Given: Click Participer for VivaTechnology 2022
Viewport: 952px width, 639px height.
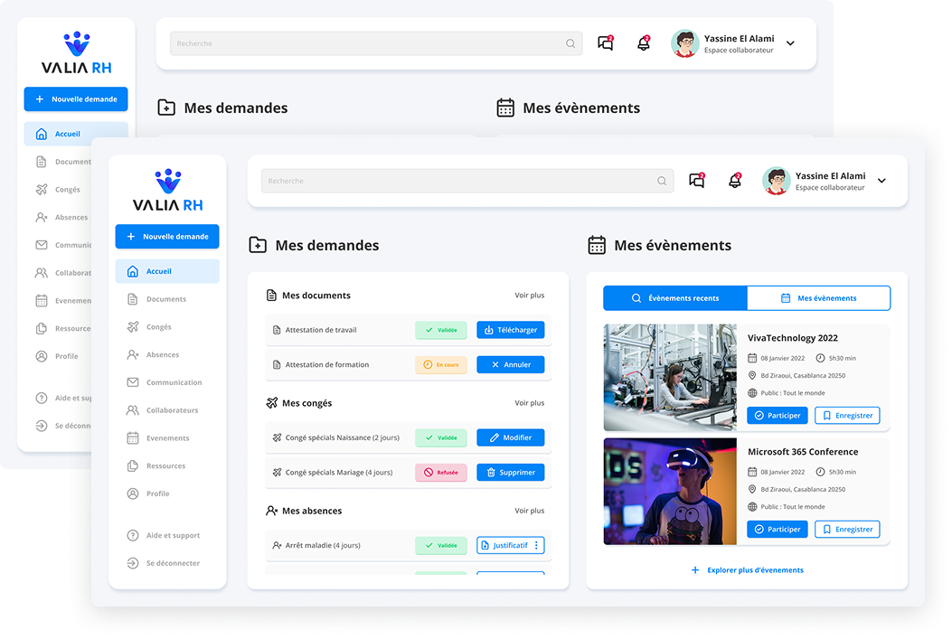Looking at the screenshot, I should click(778, 416).
